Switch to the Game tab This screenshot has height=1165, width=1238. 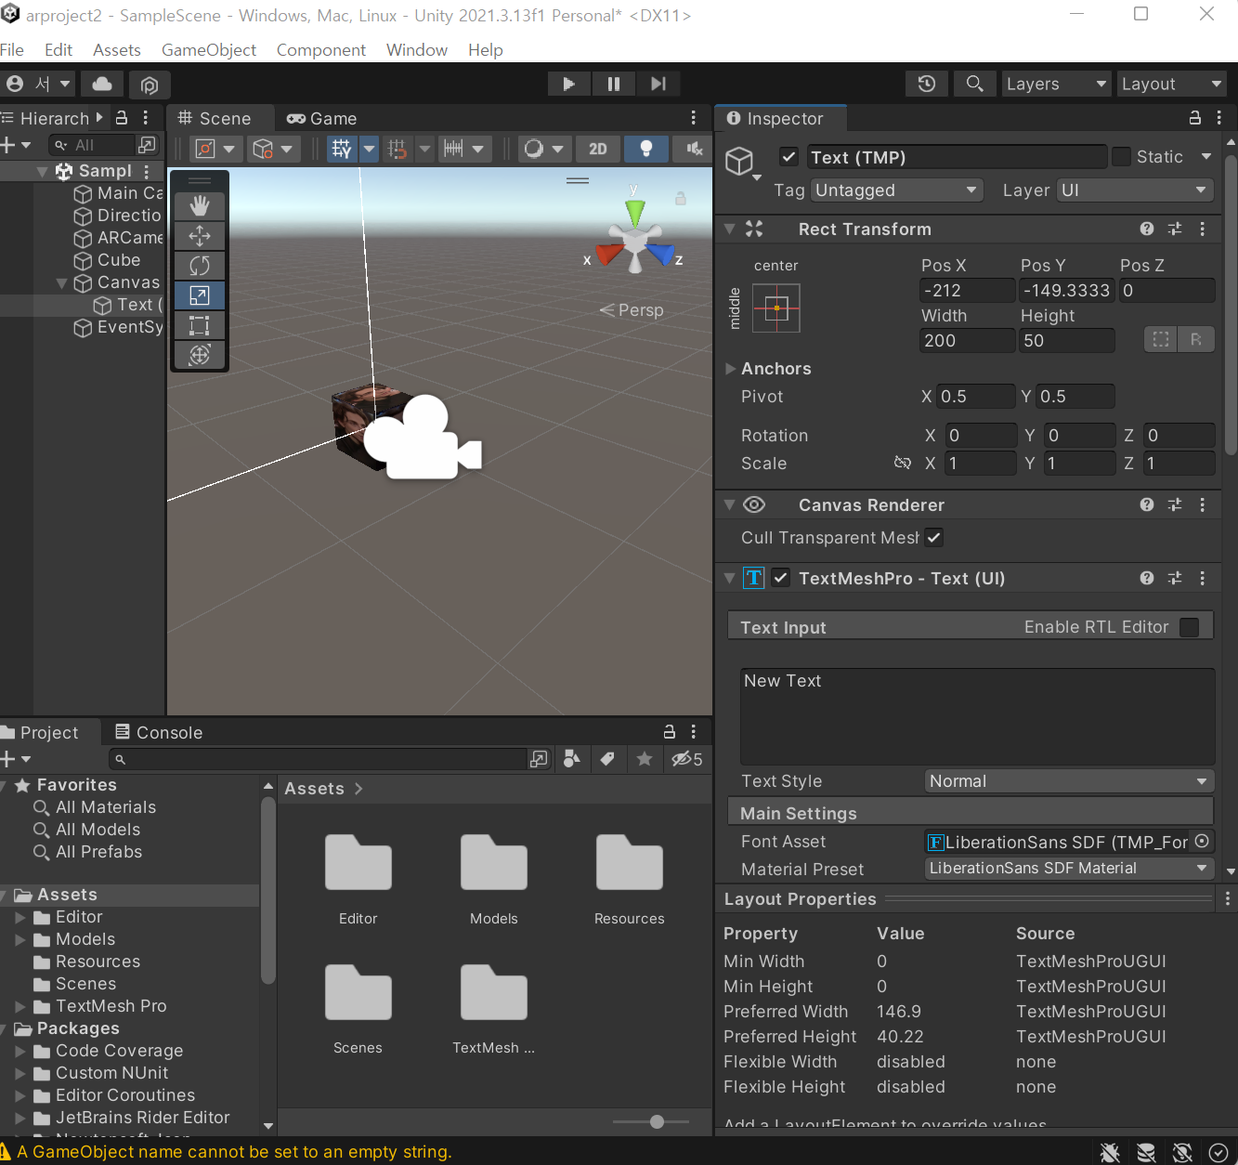click(x=322, y=118)
